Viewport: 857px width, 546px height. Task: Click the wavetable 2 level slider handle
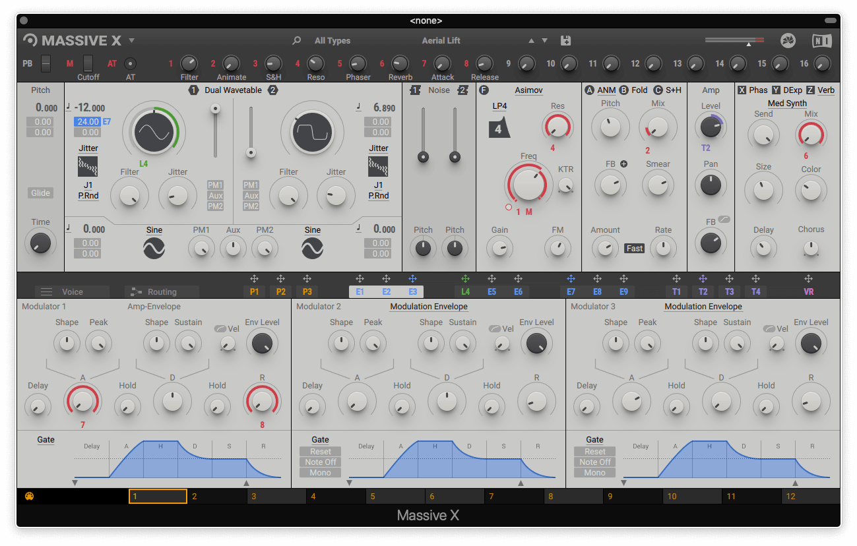250,152
